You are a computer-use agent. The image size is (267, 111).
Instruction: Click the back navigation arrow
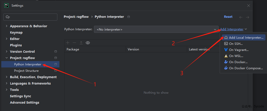[241, 17]
